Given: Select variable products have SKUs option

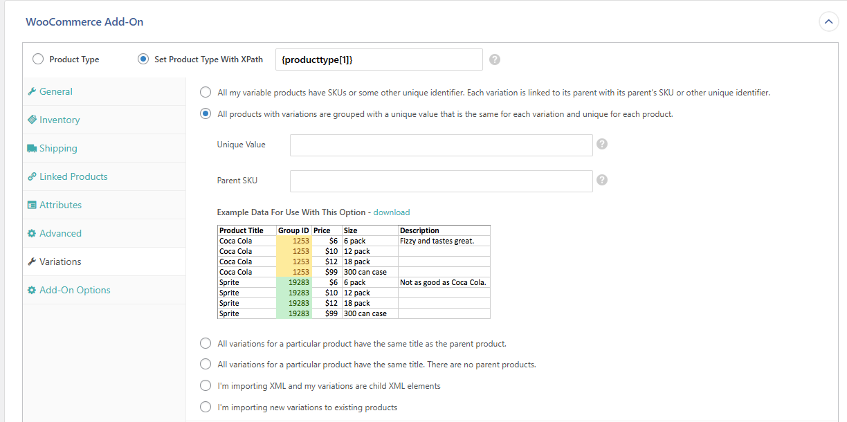Looking at the screenshot, I should [206, 92].
